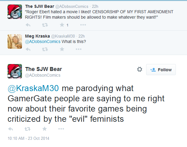
Task: Open @ADobsonComics mention in Meg's reply
Action: coord(43,41)
